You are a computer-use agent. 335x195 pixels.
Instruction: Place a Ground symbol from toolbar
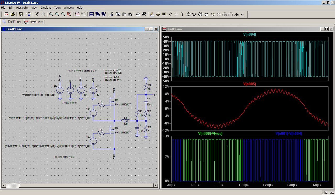[158, 14]
